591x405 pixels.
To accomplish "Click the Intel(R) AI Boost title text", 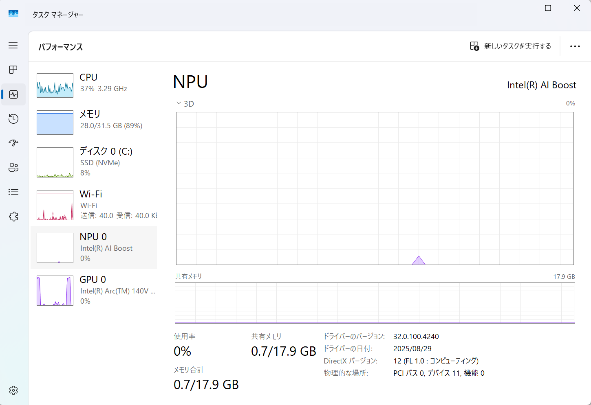I will [x=541, y=85].
